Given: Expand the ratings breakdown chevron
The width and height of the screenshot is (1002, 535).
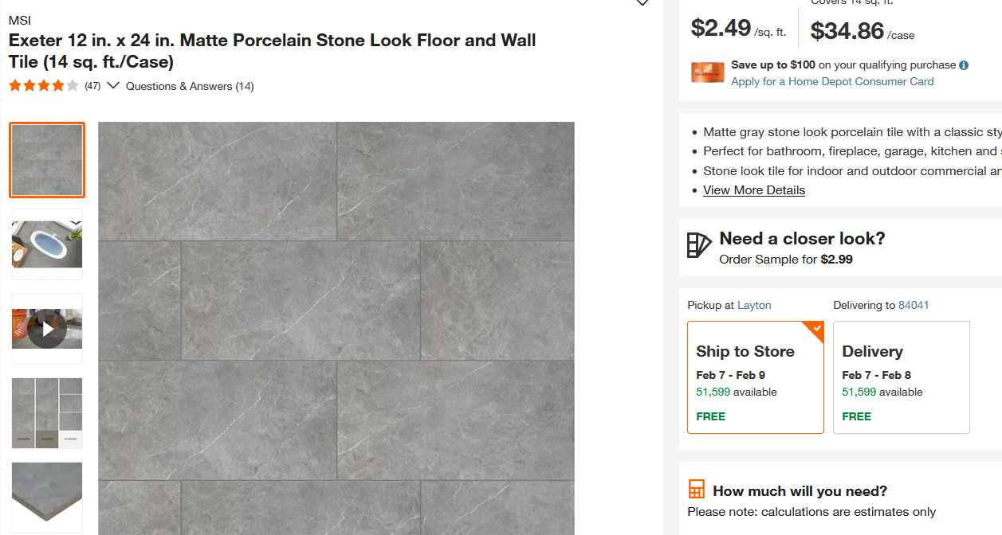Looking at the screenshot, I should tap(112, 84).
